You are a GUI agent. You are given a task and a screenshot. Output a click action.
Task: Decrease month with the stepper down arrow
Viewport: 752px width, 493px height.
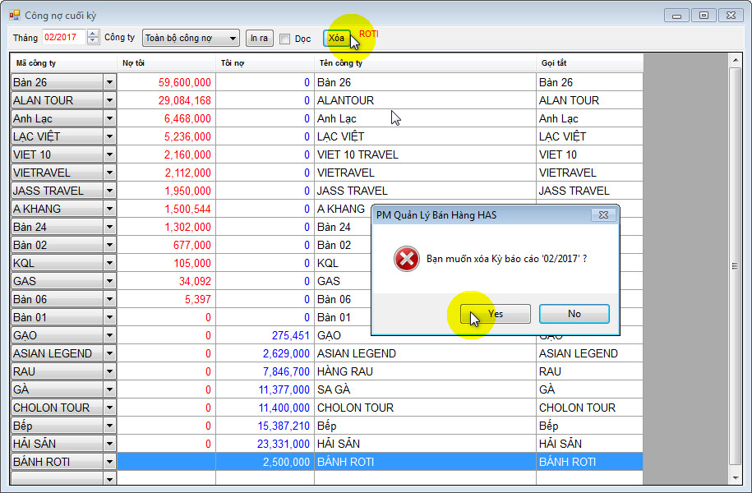click(x=93, y=41)
